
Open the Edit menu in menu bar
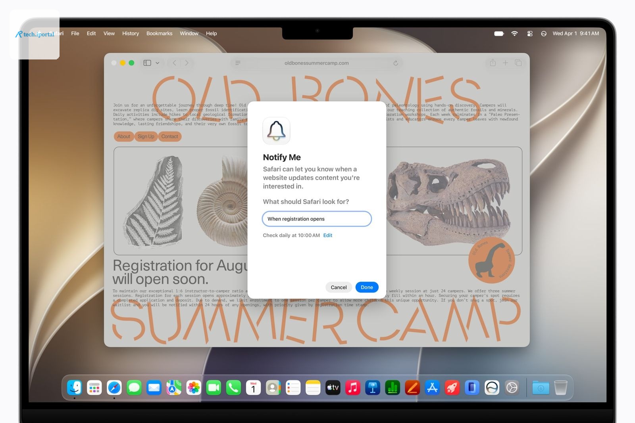[91, 33]
